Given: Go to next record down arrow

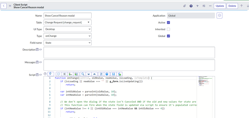Looking at the screenshot, I should tap(247, 6).
